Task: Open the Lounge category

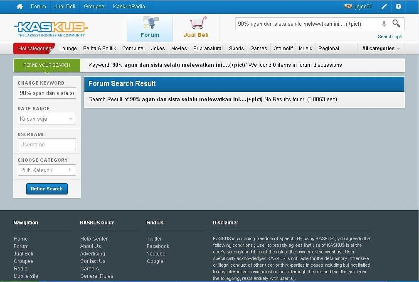Action: (68, 49)
